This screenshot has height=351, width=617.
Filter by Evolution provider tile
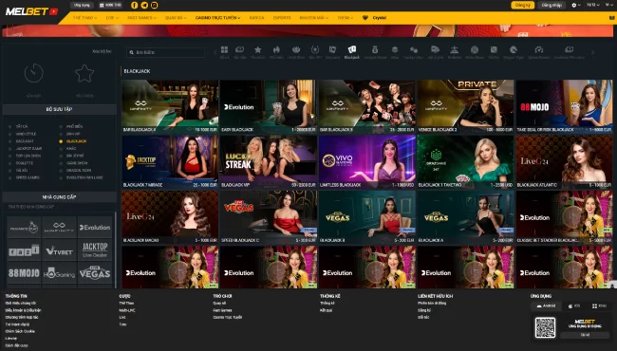point(95,227)
